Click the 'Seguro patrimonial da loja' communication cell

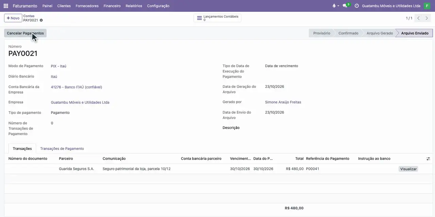137,169
